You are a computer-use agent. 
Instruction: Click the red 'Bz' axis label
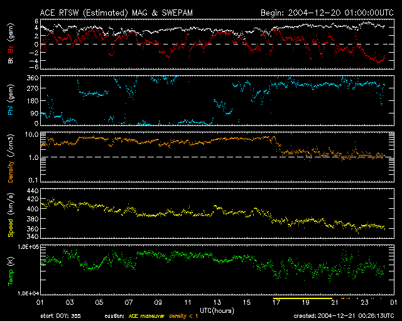click(10, 48)
